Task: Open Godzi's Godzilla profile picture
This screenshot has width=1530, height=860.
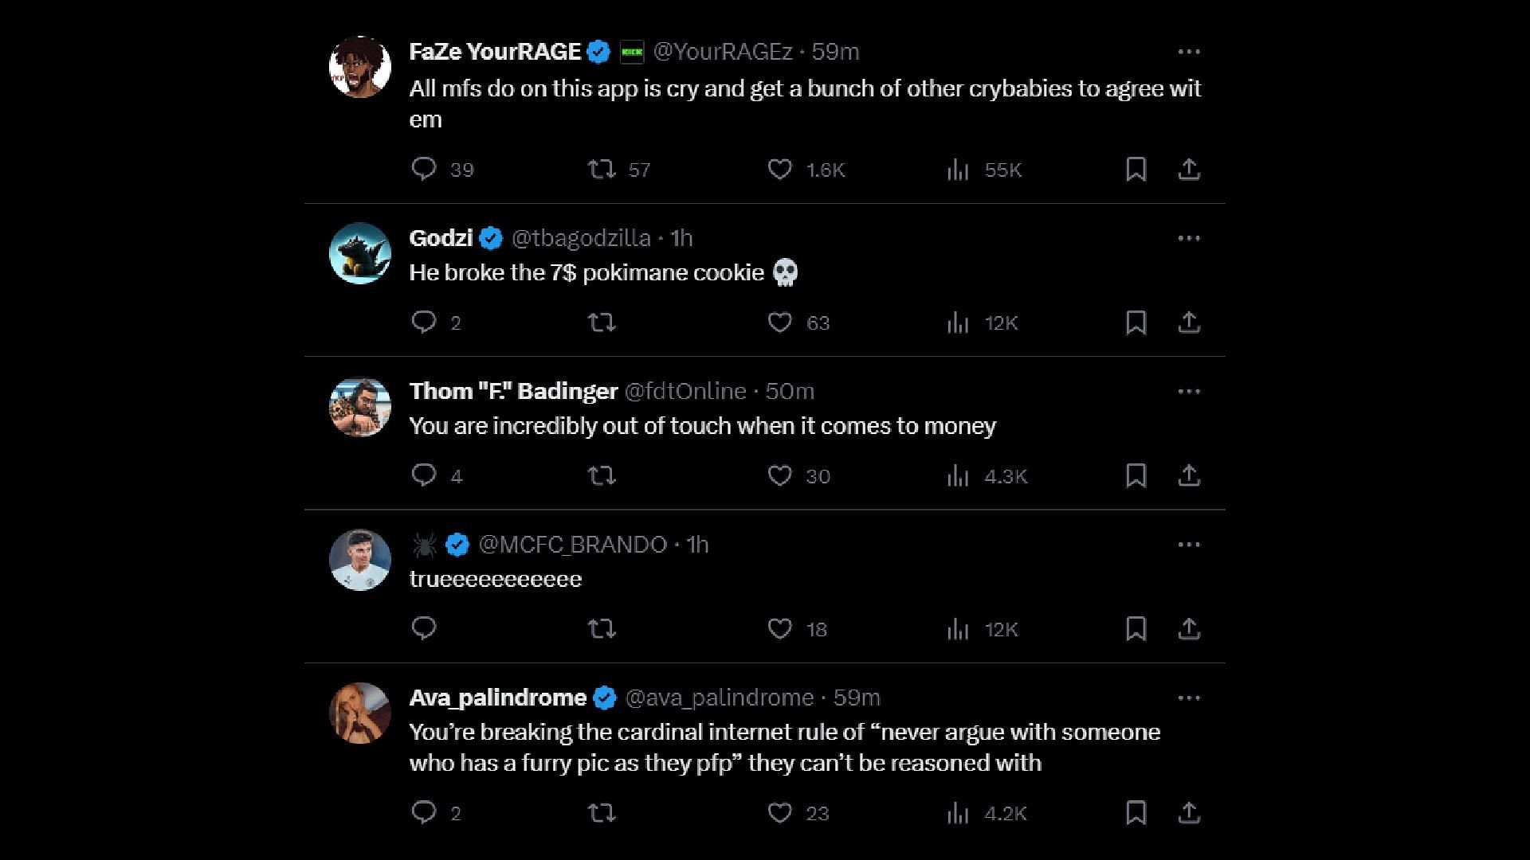Action: point(360,253)
